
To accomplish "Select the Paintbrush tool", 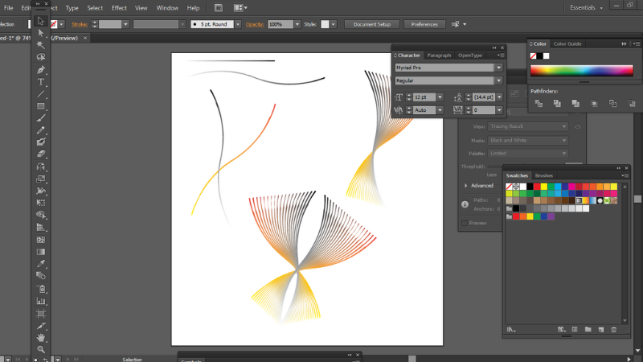I will [x=41, y=118].
